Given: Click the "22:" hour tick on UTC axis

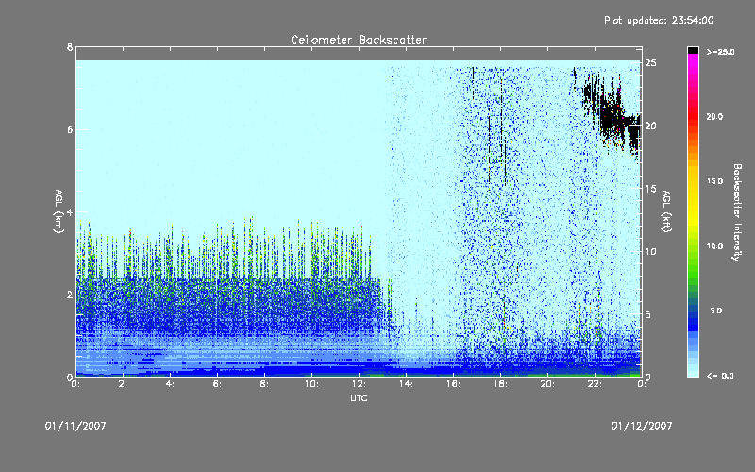Looking at the screenshot, I should pyautogui.click(x=596, y=384).
